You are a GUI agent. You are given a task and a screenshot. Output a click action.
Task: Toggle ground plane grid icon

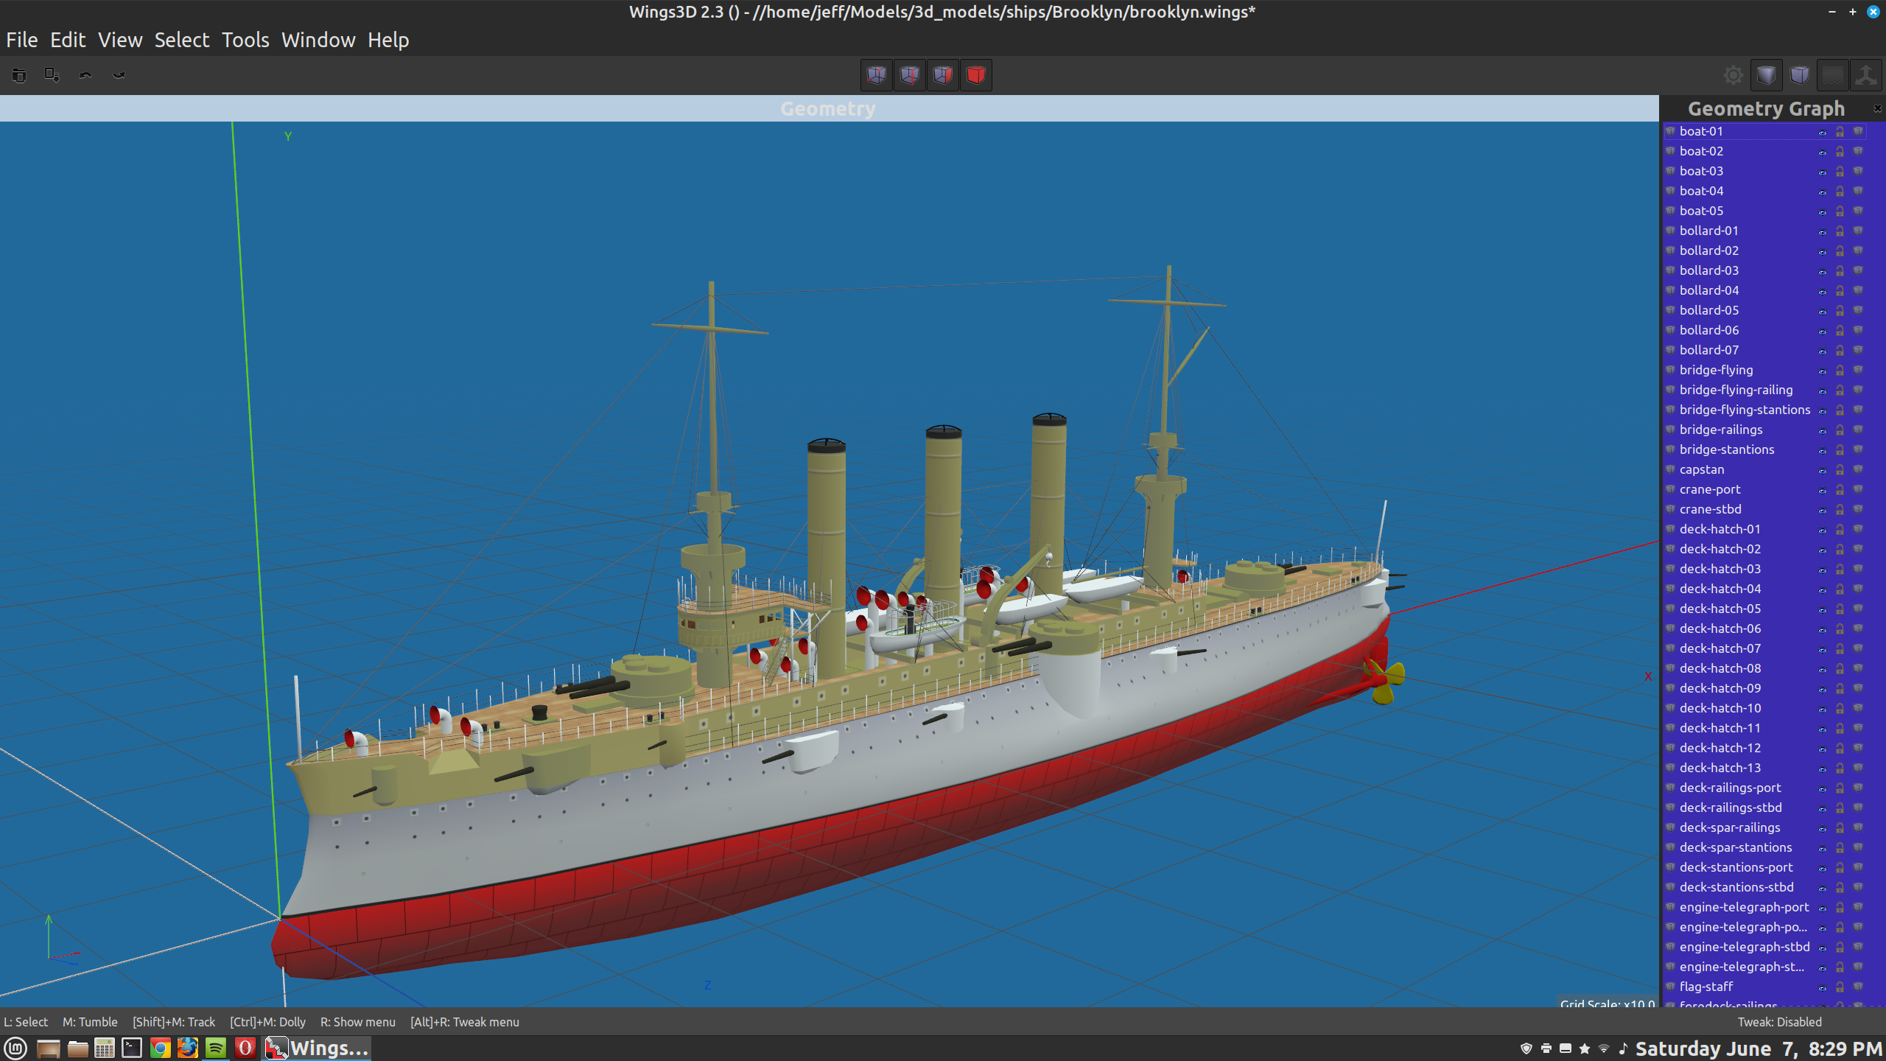click(x=1833, y=75)
